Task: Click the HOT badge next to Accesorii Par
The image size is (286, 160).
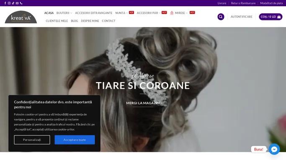Action: (x=164, y=12)
